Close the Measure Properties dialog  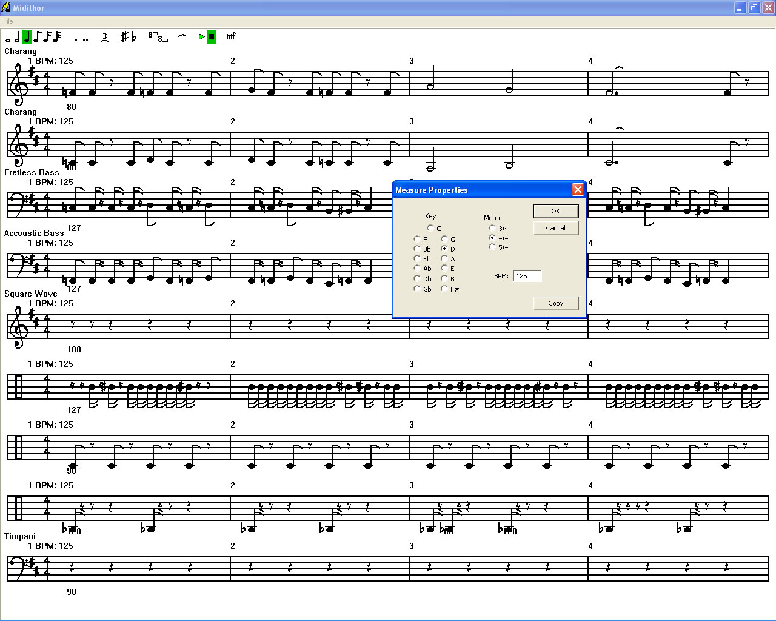pyautogui.click(x=578, y=190)
